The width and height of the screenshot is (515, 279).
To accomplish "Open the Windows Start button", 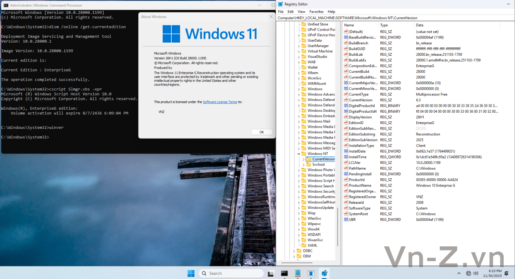I will pos(191,273).
